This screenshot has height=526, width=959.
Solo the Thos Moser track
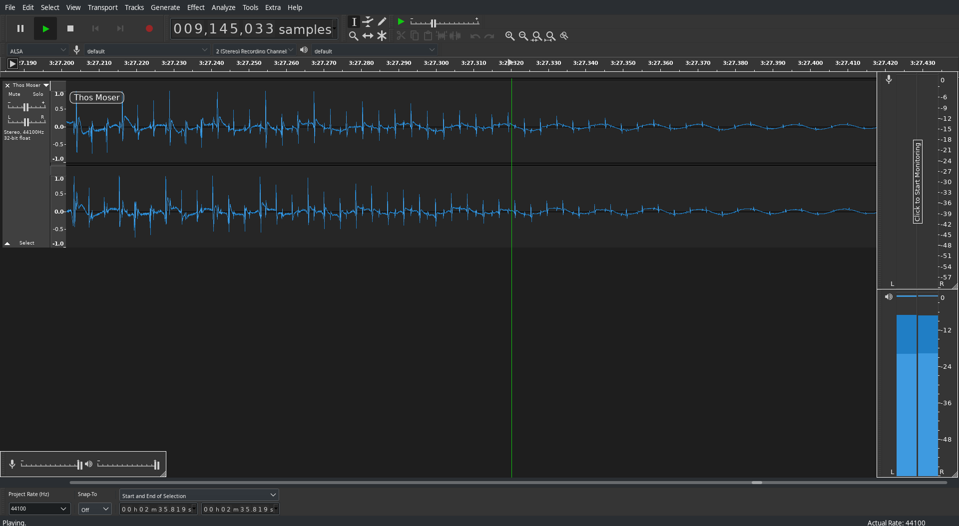coord(38,94)
